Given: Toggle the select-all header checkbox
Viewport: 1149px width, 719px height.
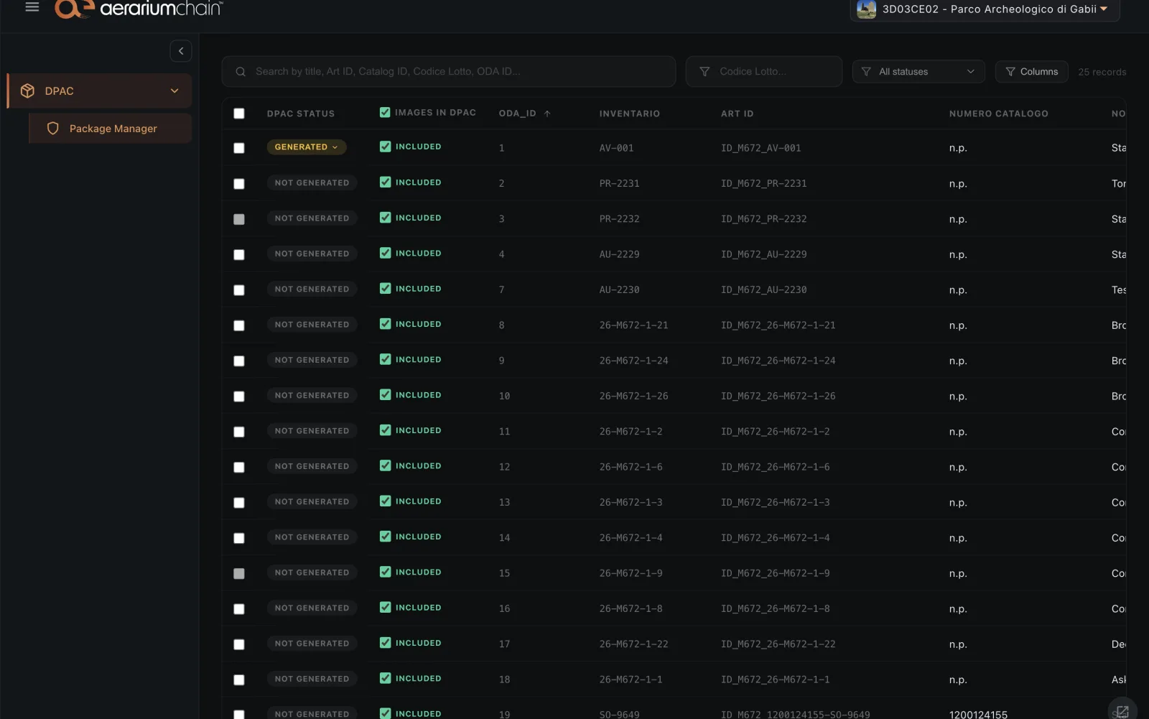Looking at the screenshot, I should coord(239,113).
